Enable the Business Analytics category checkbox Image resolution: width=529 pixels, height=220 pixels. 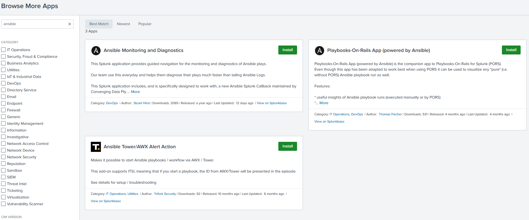[3, 63]
